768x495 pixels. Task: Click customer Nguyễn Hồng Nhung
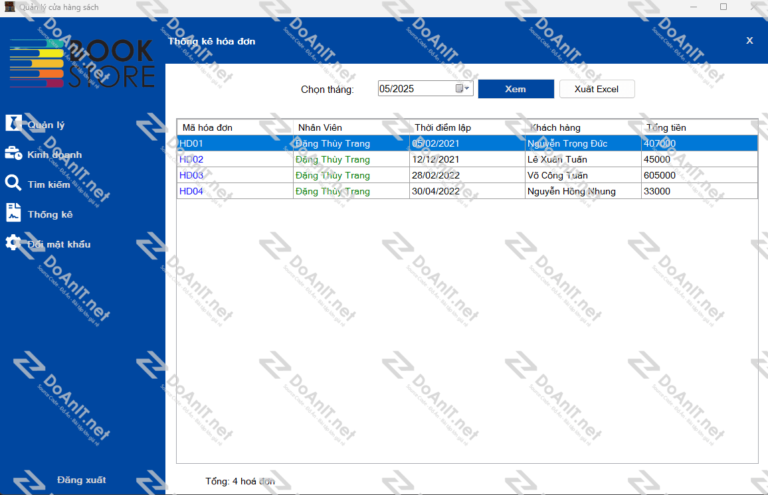(571, 191)
